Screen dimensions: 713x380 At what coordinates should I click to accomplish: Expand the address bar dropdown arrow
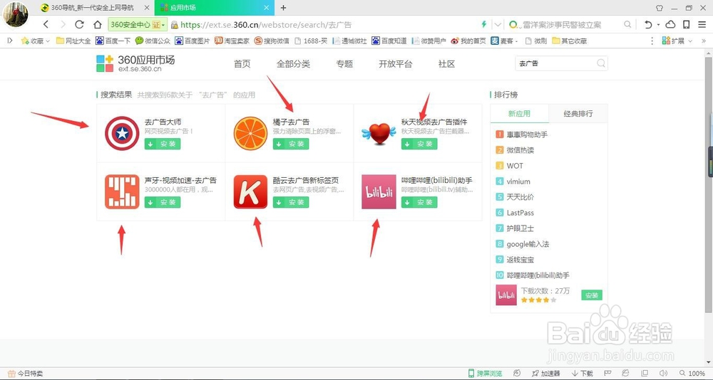click(x=498, y=24)
